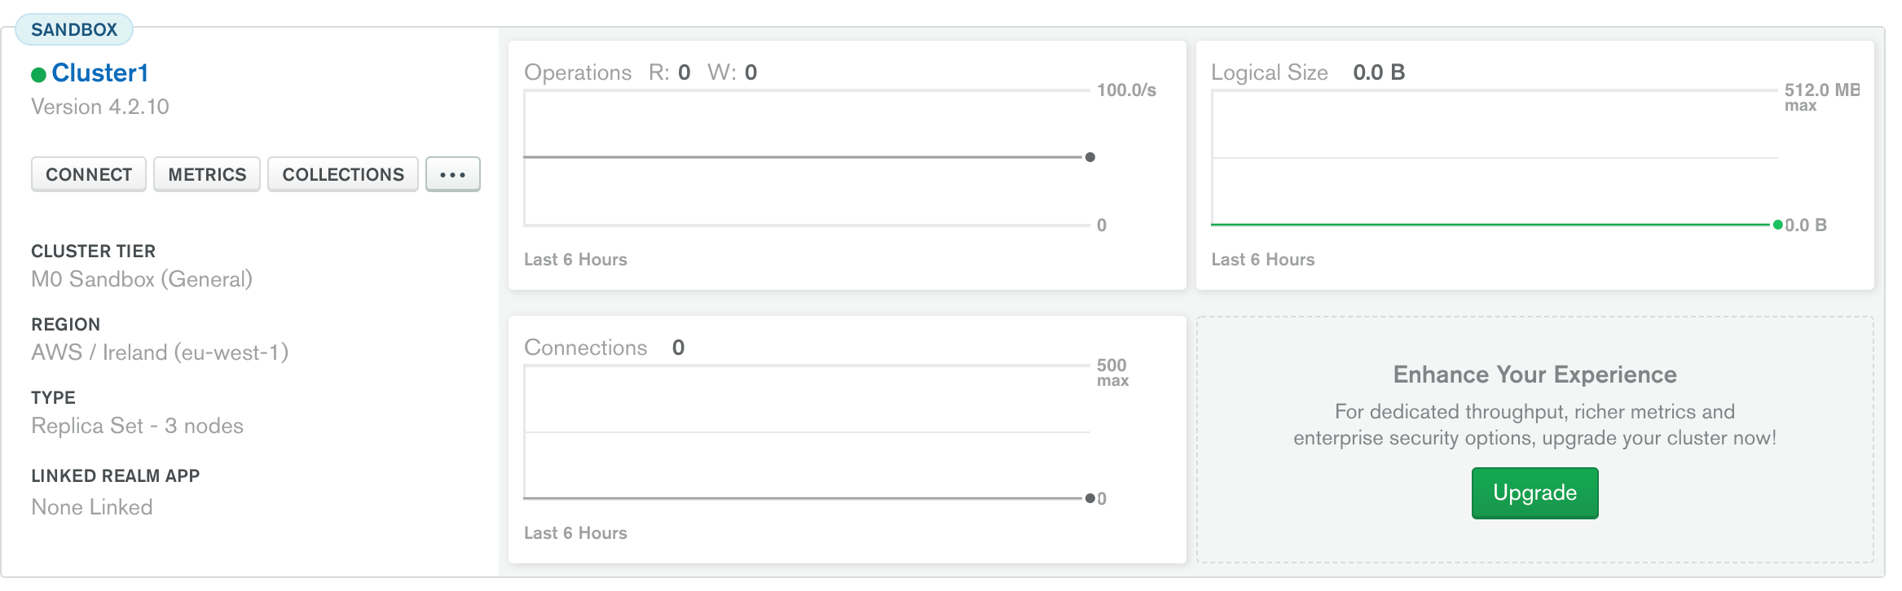
Task: Click the green cluster status indicator dot
Action: [37, 73]
